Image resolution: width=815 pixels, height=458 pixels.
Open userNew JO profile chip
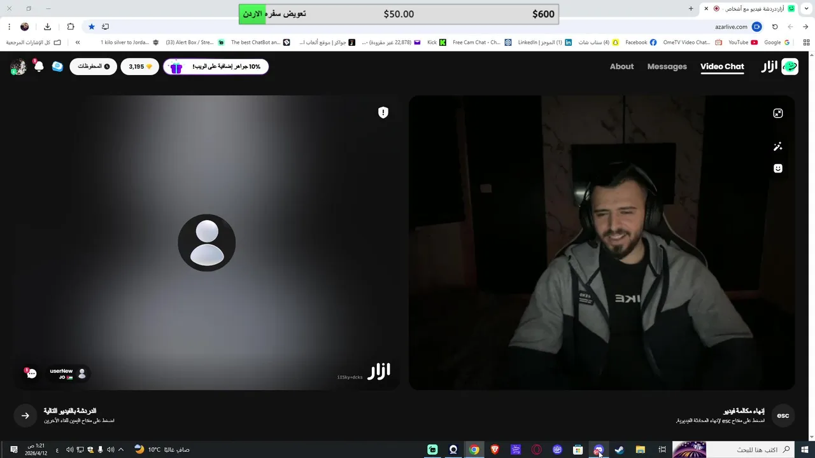pyautogui.click(x=69, y=374)
